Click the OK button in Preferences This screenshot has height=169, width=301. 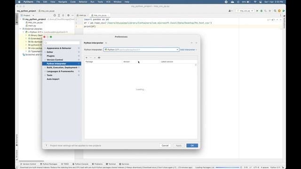[x=192, y=146]
